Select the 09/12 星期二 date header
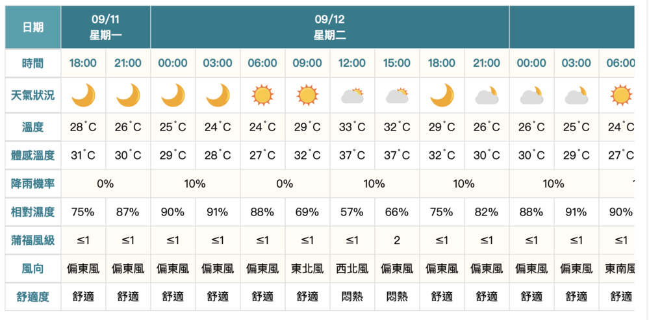This screenshot has width=649, height=320. 330,27
